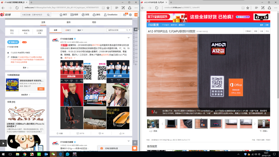Screen dimensions: 279x157
Task: Open the More menu in the Weibo Edge window
Action: point(136,8)
